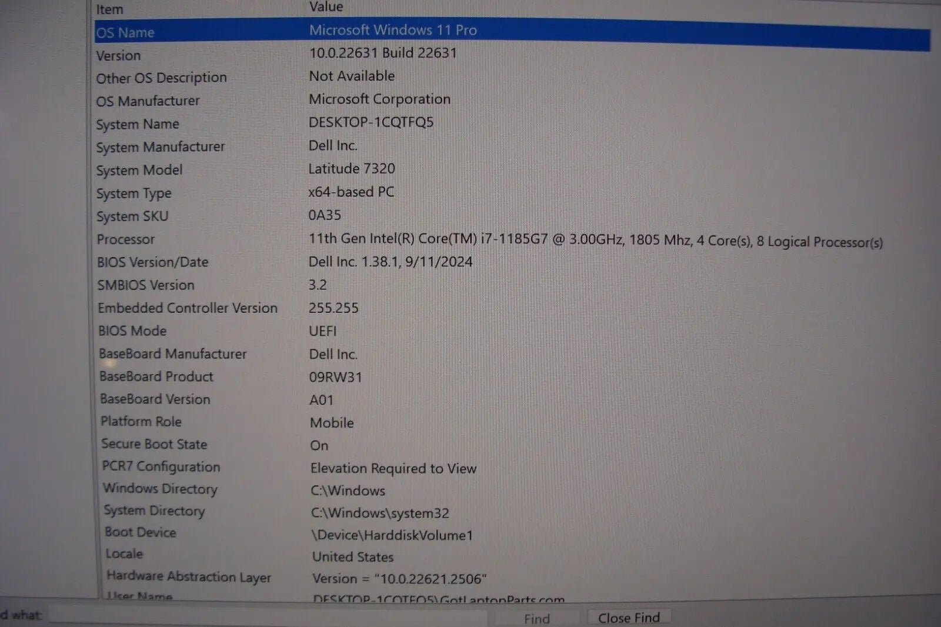Select the Version row label
The width and height of the screenshot is (941, 627).
[x=118, y=56]
